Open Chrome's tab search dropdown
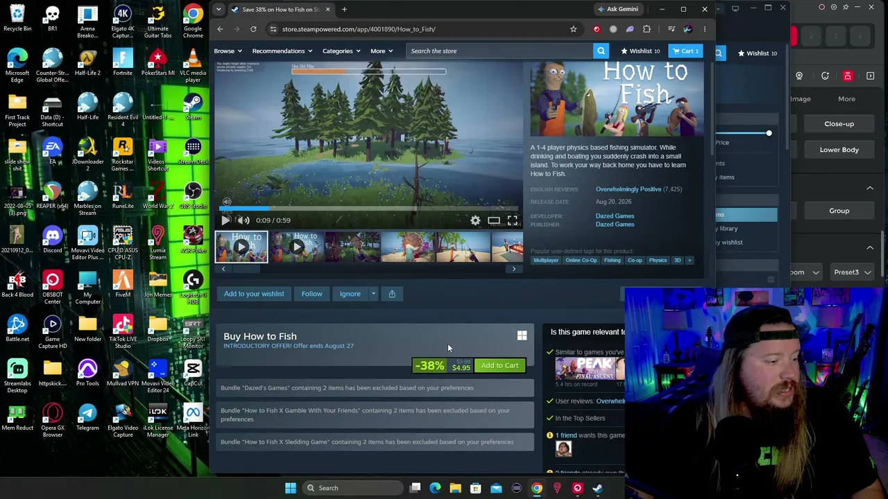This screenshot has width=888, height=499. 219,9
